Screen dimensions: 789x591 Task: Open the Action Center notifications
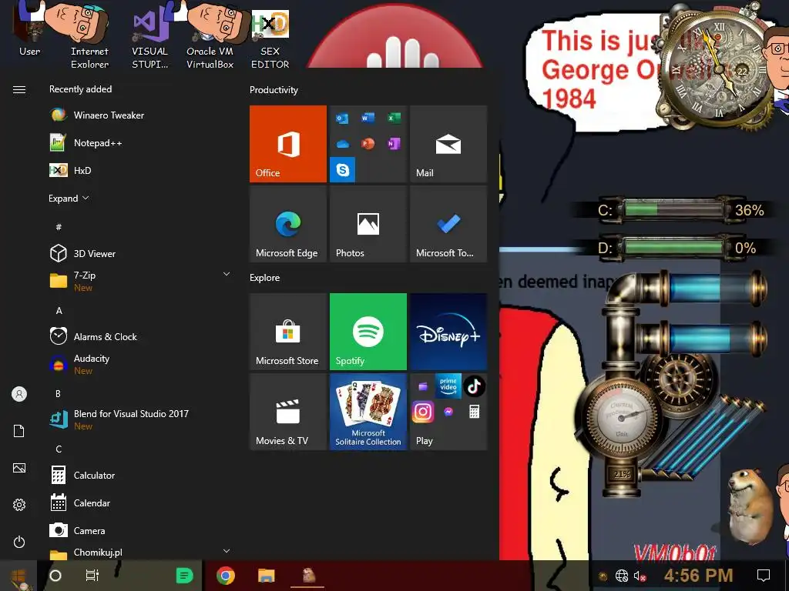764,576
